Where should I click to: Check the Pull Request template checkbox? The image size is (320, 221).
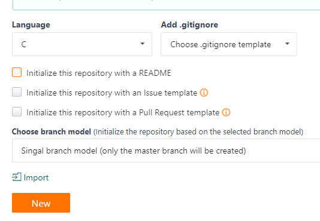click(x=17, y=112)
